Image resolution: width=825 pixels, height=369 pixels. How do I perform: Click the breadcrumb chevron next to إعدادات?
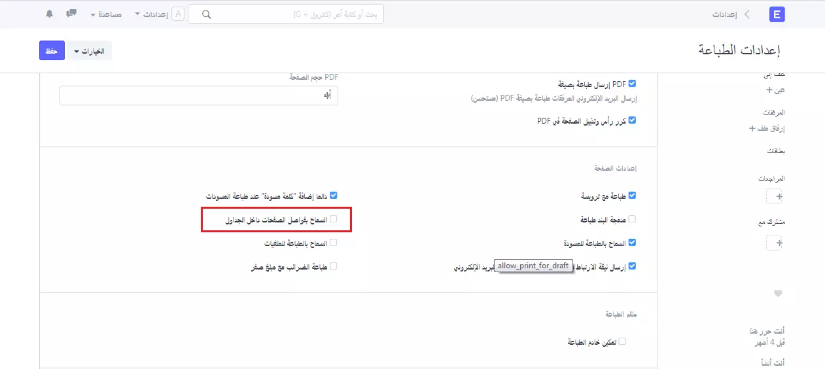click(747, 14)
